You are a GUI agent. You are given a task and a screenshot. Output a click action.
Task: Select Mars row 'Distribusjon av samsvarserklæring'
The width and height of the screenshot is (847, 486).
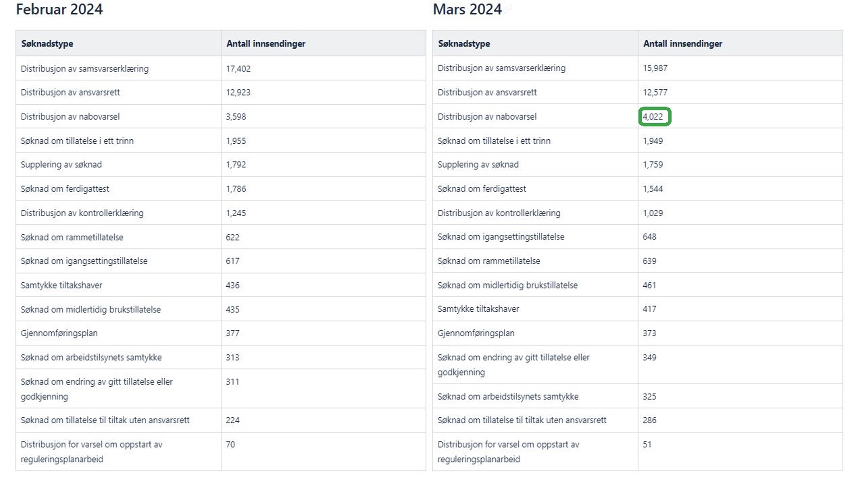(638, 68)
